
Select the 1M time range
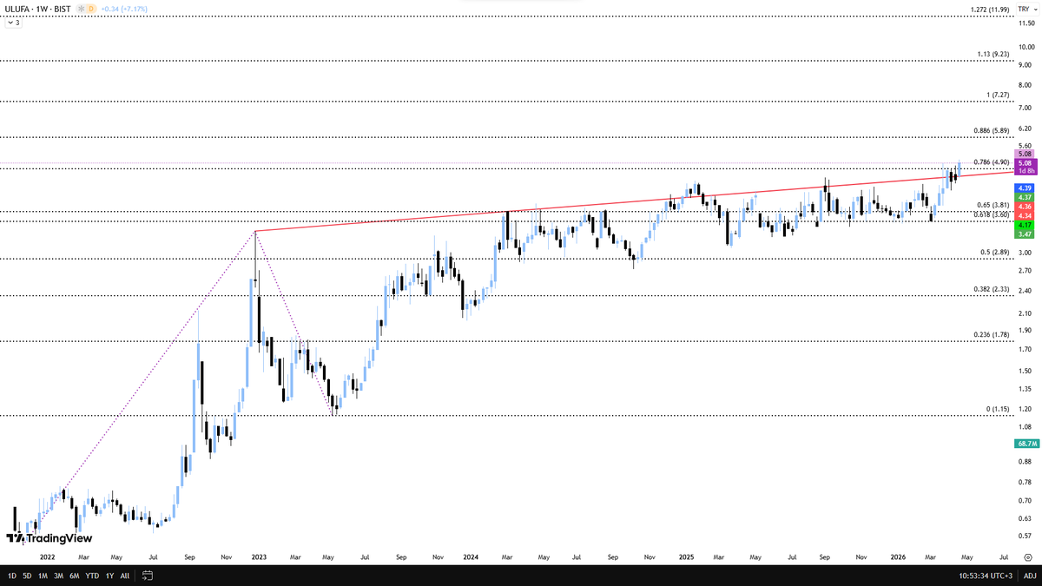42,576
